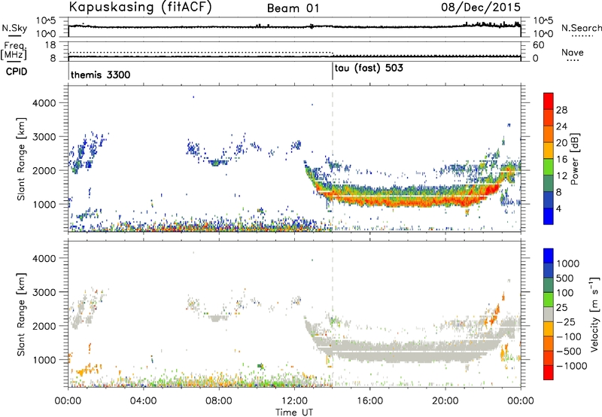This screenshot has width=602, height=417.
Task: Click the 'tau (fast) 503' CPID text
Action: click(x=369, y=68)
